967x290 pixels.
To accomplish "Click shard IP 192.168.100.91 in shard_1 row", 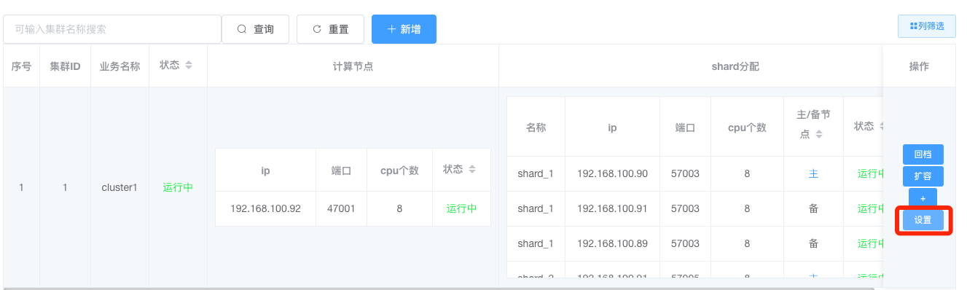I will click(612, 208).
